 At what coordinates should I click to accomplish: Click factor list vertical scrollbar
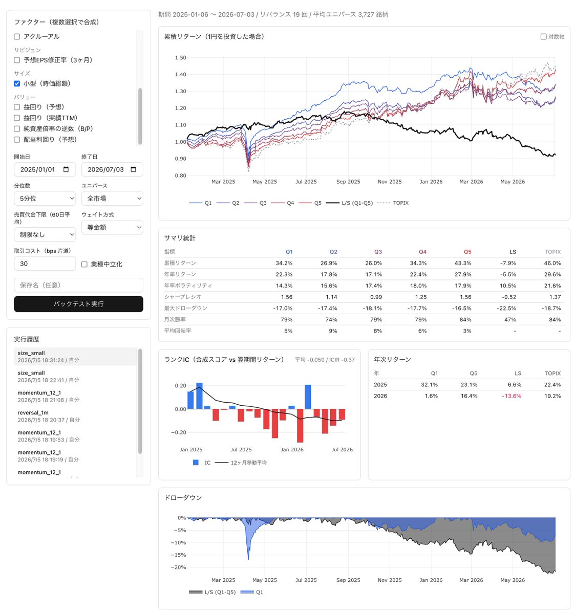[x=140, y=116]
